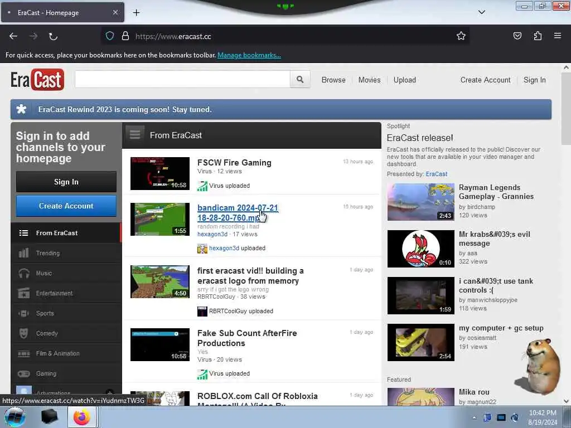The height and width of the screenshot is (428, 571).
Task: Expand the list all tabs chevron
Action: (481, 12)
